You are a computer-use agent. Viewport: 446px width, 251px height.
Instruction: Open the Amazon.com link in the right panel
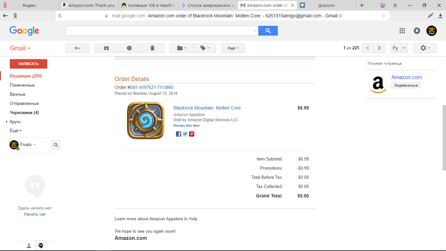tap(406, 77)
